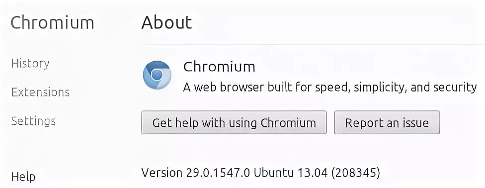
Task: Click the speed, simplicity, and security tagline
Action: (330, 88)
